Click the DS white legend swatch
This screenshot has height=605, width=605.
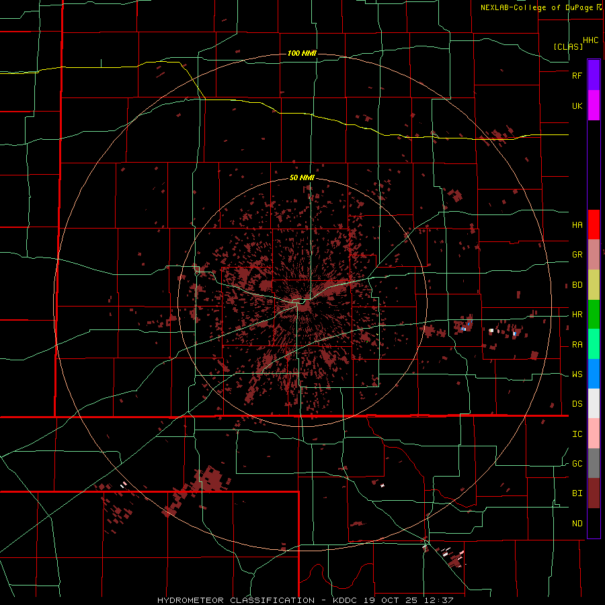click(x=594, y=403)
